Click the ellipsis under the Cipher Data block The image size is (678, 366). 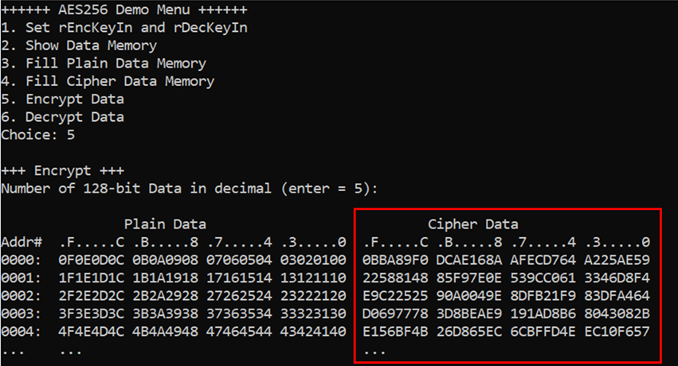[374, 352]
